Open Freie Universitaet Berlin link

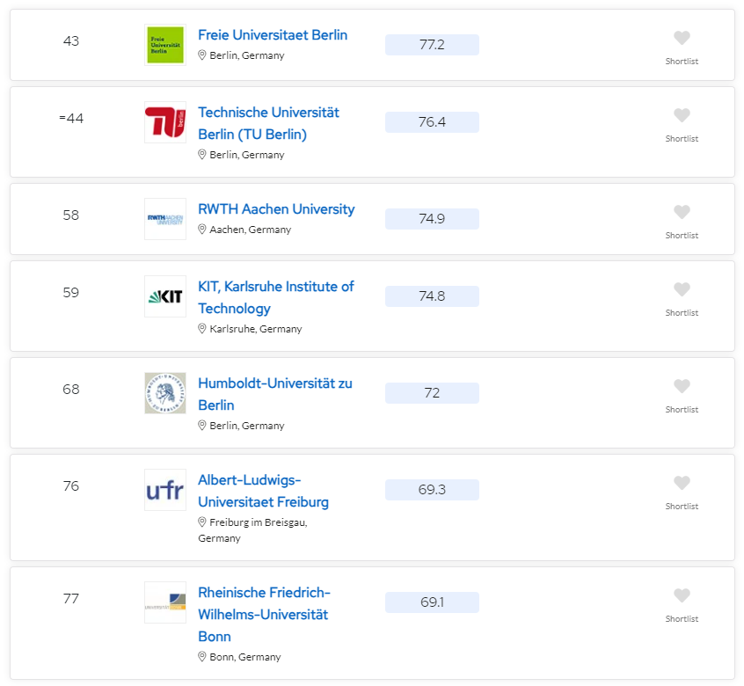(273, 35)
